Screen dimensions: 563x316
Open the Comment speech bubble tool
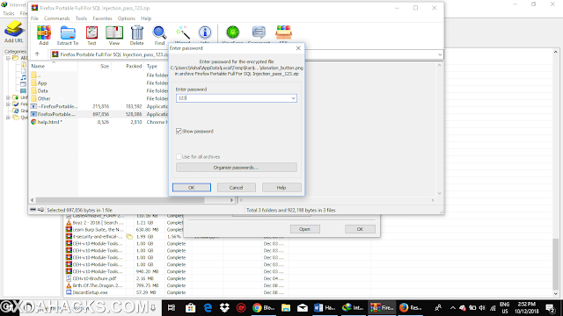click(x=259, y=34)
